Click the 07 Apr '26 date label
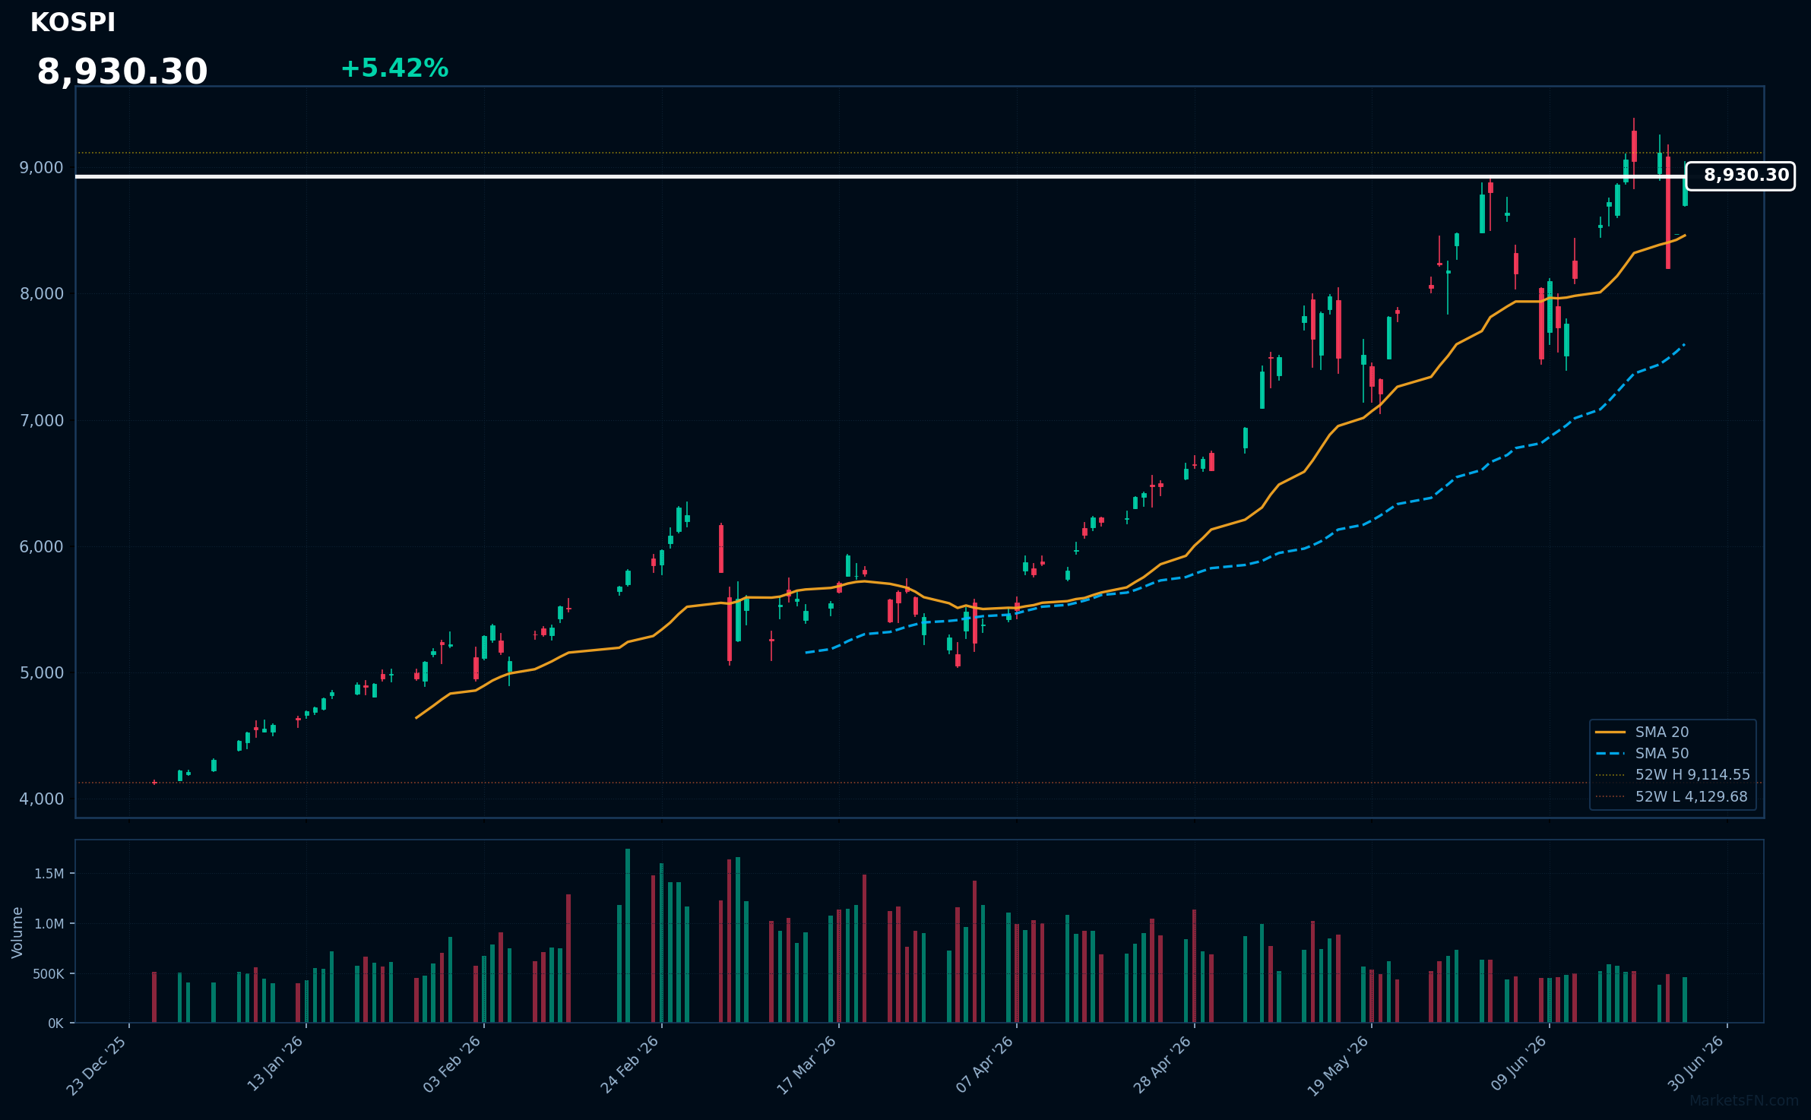Screen dimensions: 1811x1120 pos(985,1065)
